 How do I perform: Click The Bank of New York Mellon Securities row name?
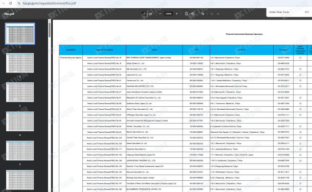coord(151,183)
